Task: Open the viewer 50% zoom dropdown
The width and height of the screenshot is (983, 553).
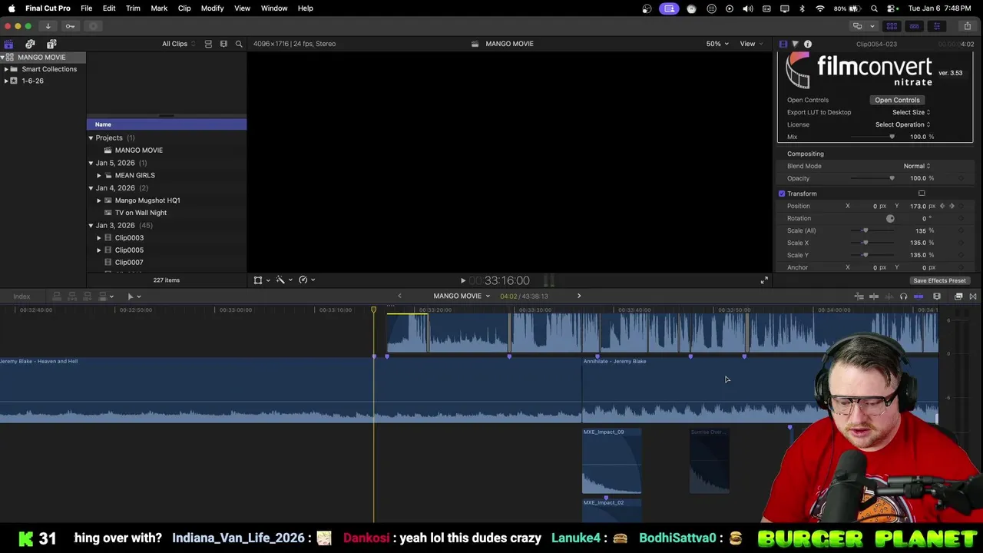Action: (717, 44)
